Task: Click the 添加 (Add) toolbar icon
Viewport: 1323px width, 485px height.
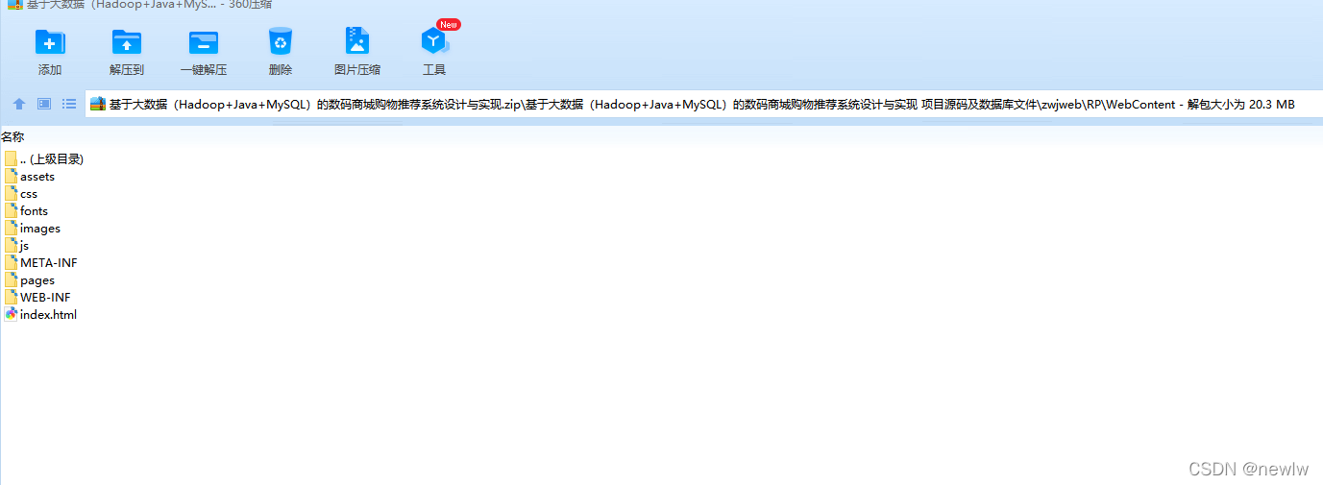Action: [50, 42]
